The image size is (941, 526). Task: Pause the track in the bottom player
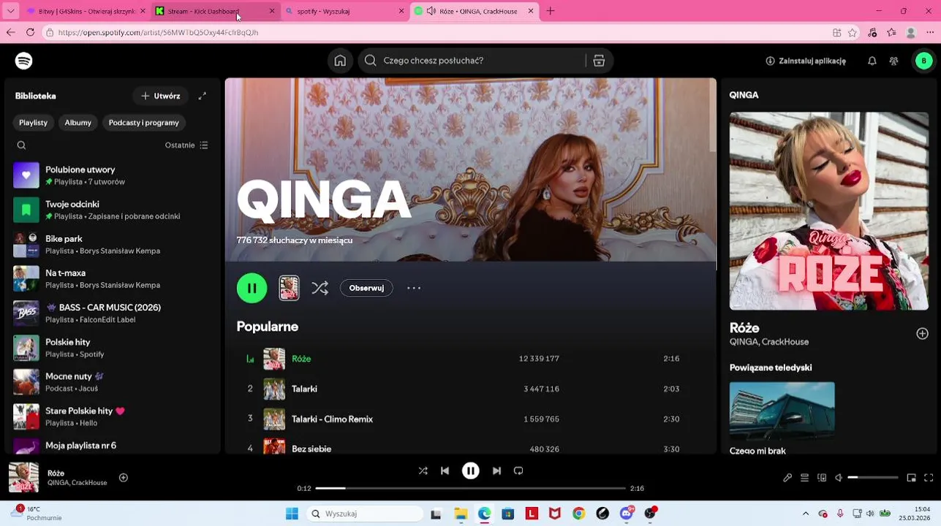(471, 470)
